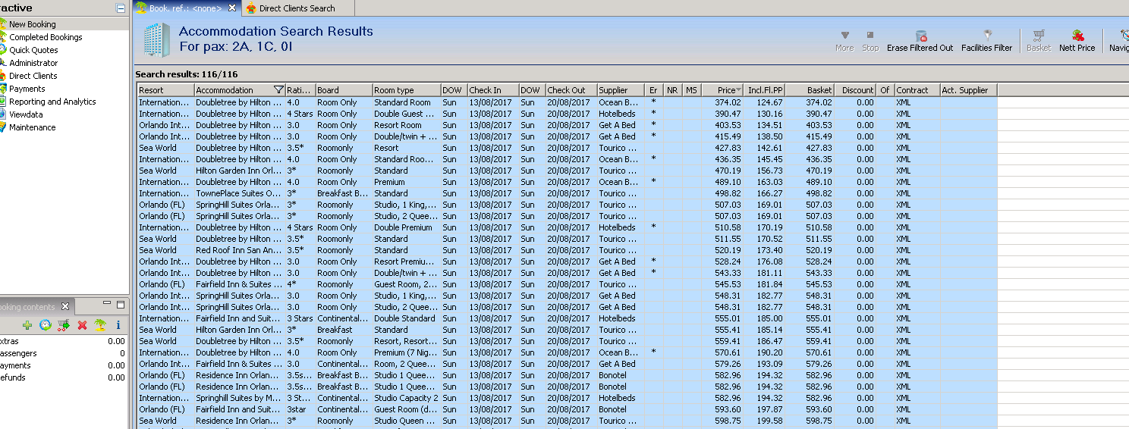Sort by the Check In column header
This screenshot has width=1129, height=429.
(x=492, y=90)
